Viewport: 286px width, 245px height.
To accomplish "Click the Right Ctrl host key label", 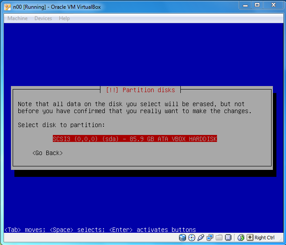I will pyautogui.click(x=265, y=238).
